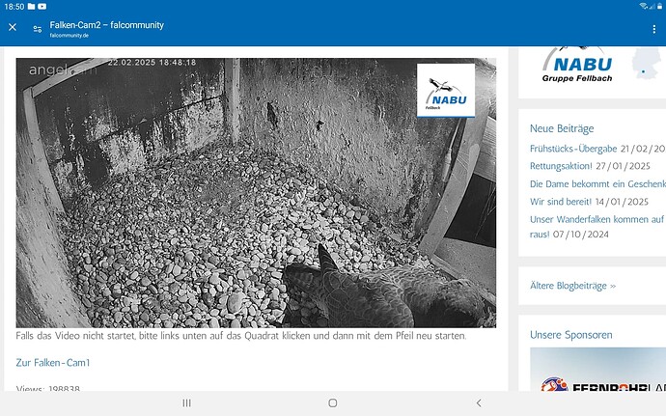This screenshot has width=666, height=416.
Task: Open 'Frühstücks-Übergabe' blog post
Action: (x=573, y=149)
